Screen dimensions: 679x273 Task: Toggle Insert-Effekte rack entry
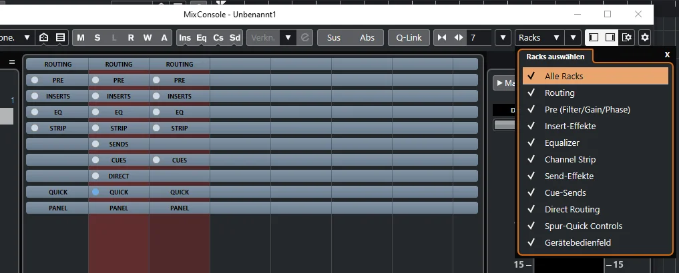click(596, 126)
